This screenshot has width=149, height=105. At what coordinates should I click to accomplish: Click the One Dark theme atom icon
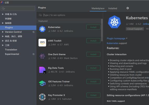42,56
